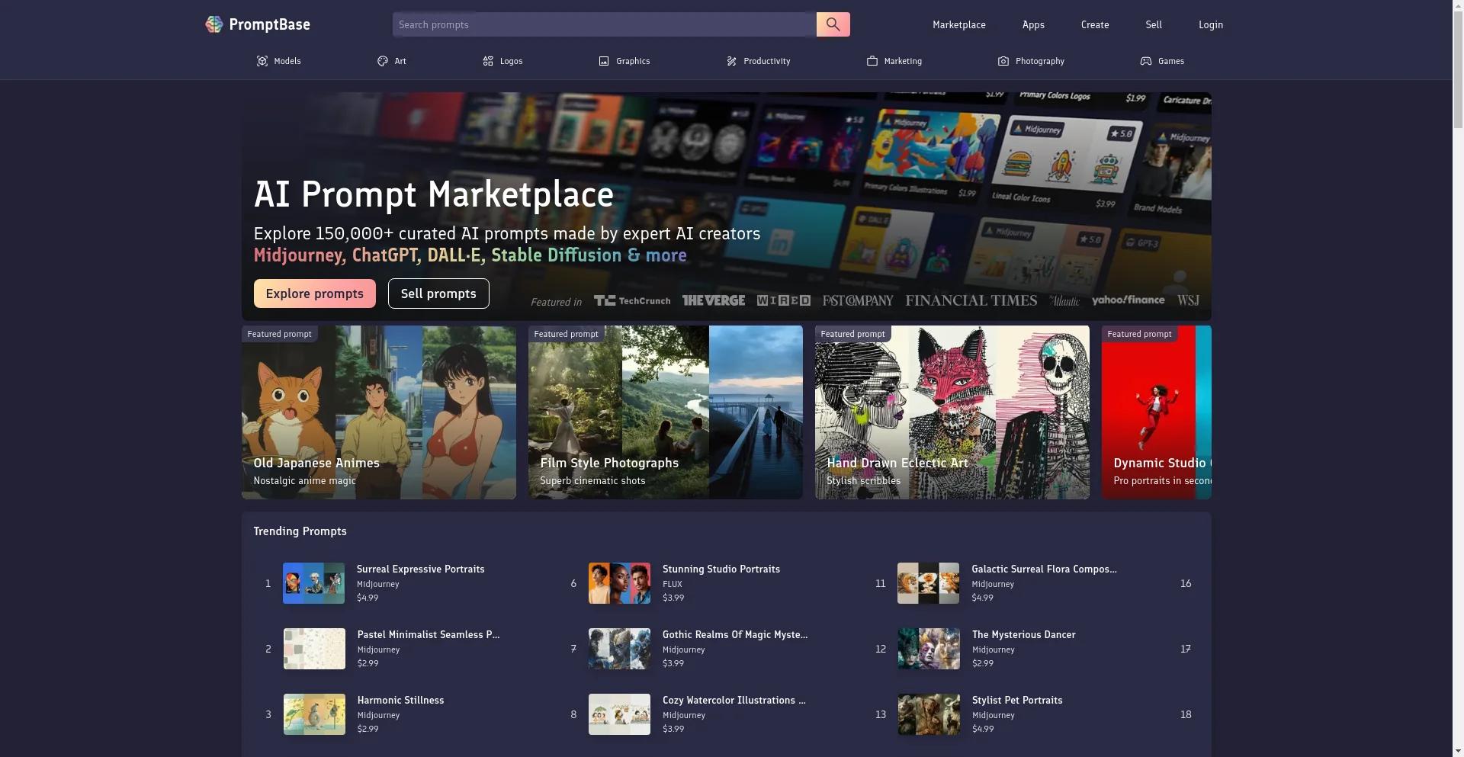1464x757 pixels.
Task: Open The Mysterious Dancer title link
Action: pos(1023,634)
